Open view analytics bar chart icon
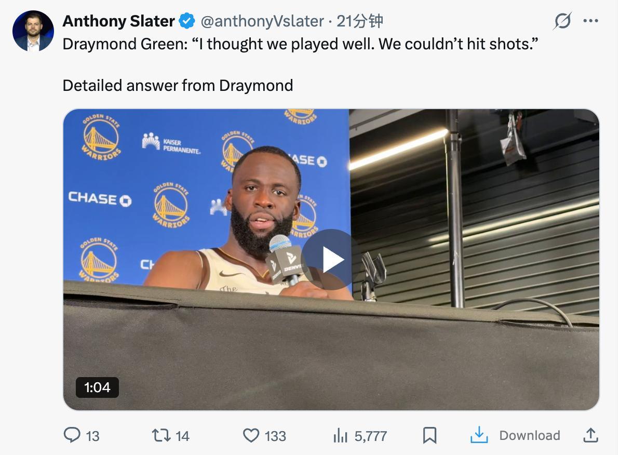This screenshot has width=620, height=455. [340, 435]
